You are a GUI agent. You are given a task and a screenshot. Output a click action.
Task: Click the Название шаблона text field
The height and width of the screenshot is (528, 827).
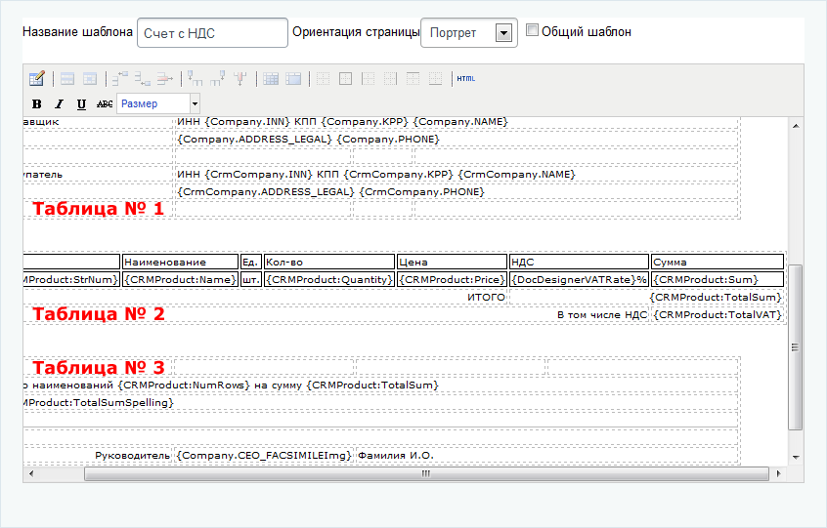(212, 33)
